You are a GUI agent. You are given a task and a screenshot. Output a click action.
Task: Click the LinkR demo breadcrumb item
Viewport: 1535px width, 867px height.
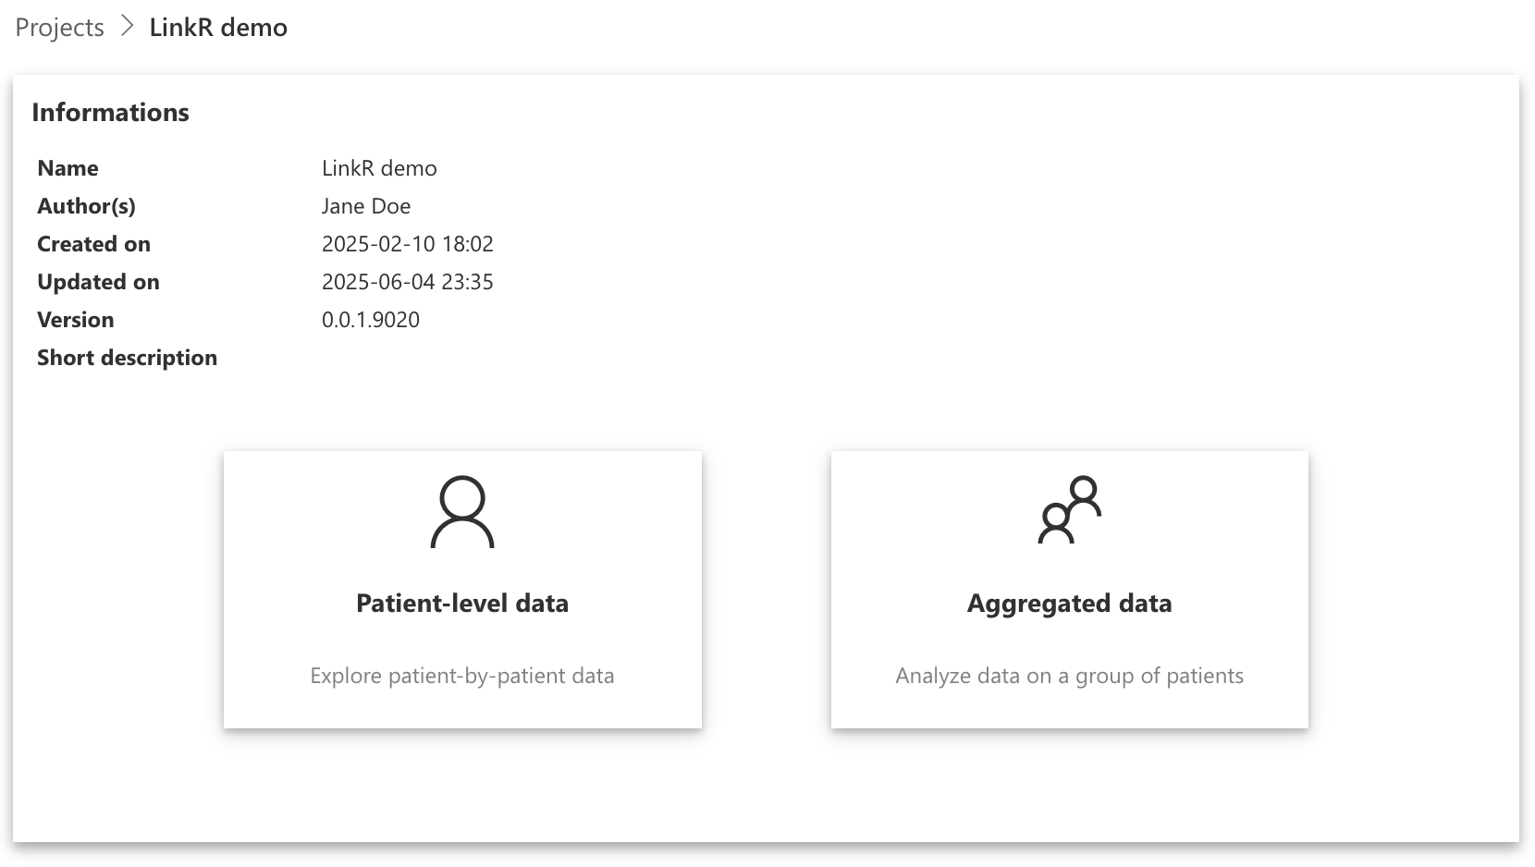[218, 28]
